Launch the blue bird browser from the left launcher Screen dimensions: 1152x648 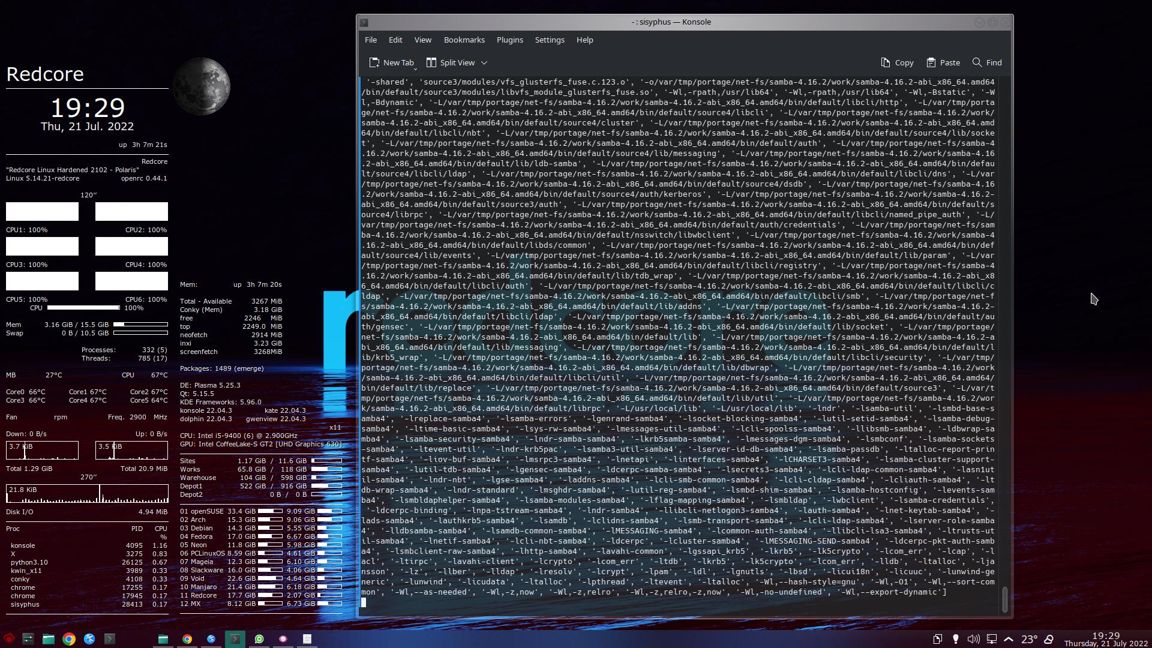(x=89, y=638)
